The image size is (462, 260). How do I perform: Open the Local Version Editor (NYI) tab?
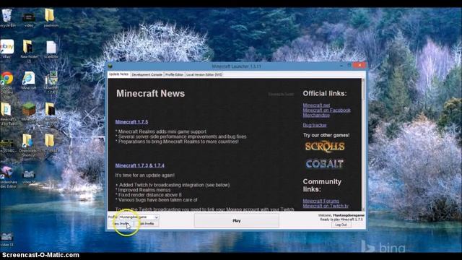[x=204, y=75]
